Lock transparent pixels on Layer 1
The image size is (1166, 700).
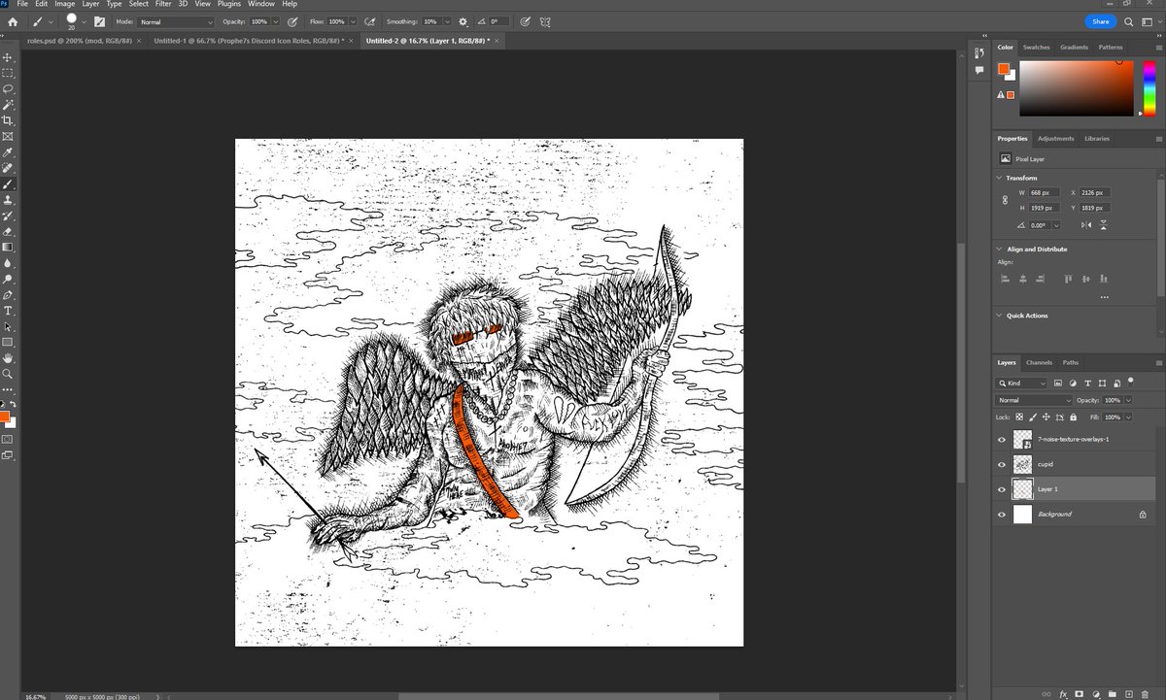tap(1020, 417)
